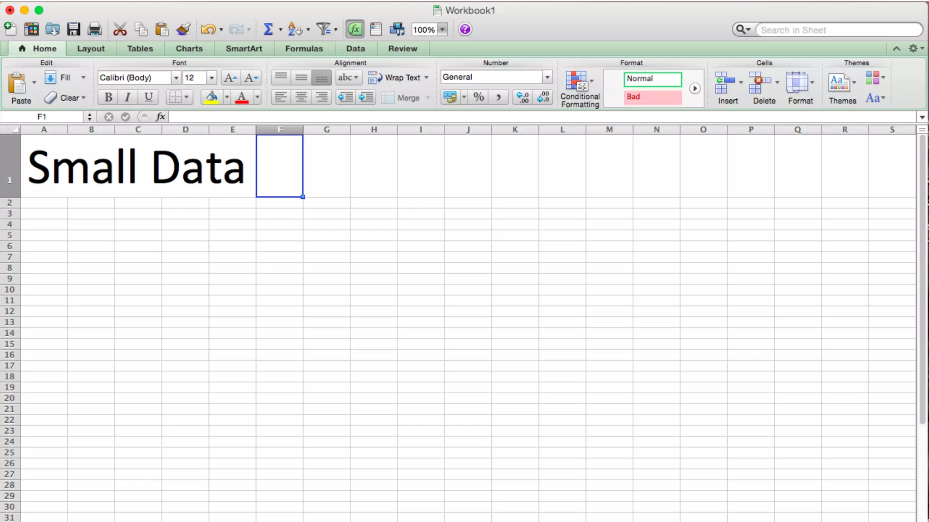The width and height of the screenshot is (929, 522).
Task: Open the Calibri (Body) font dropdown
Action: pos(176,77)
